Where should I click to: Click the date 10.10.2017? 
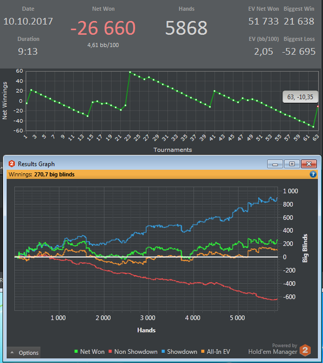28,21
